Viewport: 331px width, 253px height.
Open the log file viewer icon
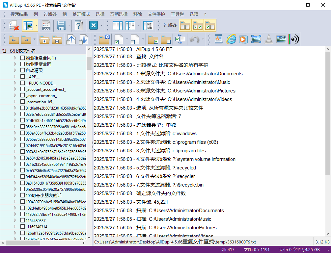click(x=46, y=25)
